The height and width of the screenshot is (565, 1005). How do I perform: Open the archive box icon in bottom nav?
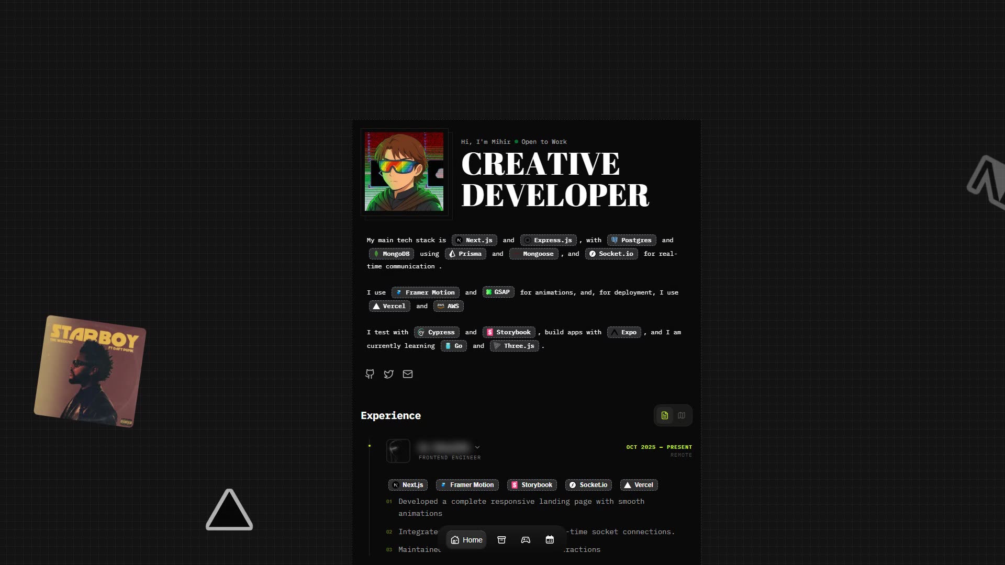coord(501,540)
